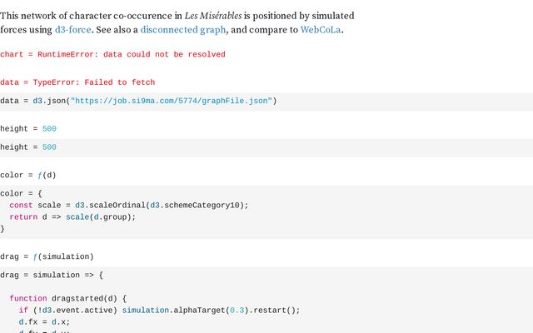This screenshot has height=333, width=533.
Task: Click the closing brace of color cell
Action: point(2,229)
